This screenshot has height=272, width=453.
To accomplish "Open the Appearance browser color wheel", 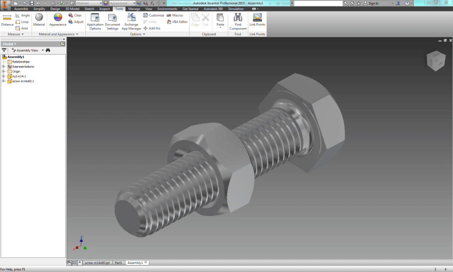I will (58, 20).
